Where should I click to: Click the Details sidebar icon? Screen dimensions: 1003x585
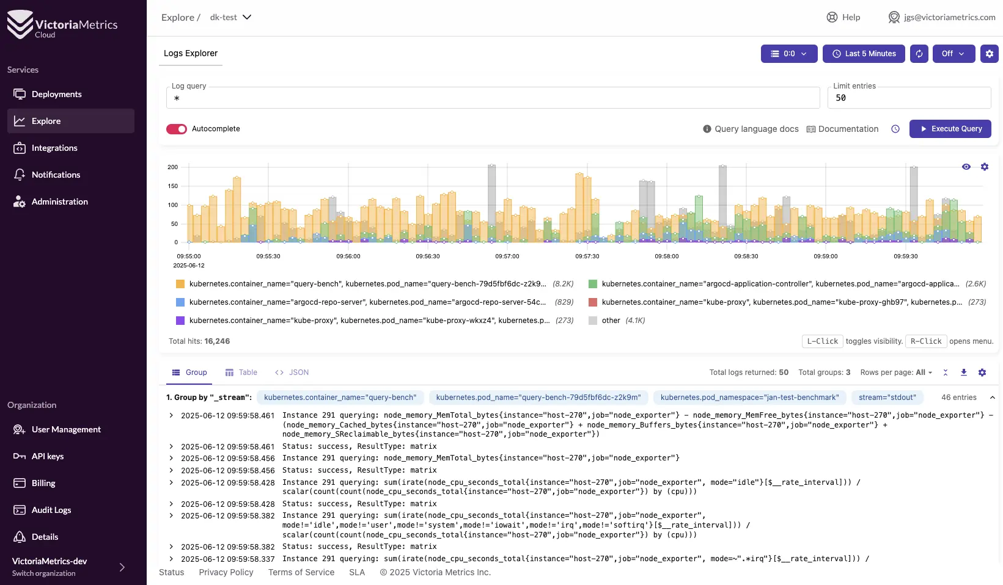pos(20,537)
